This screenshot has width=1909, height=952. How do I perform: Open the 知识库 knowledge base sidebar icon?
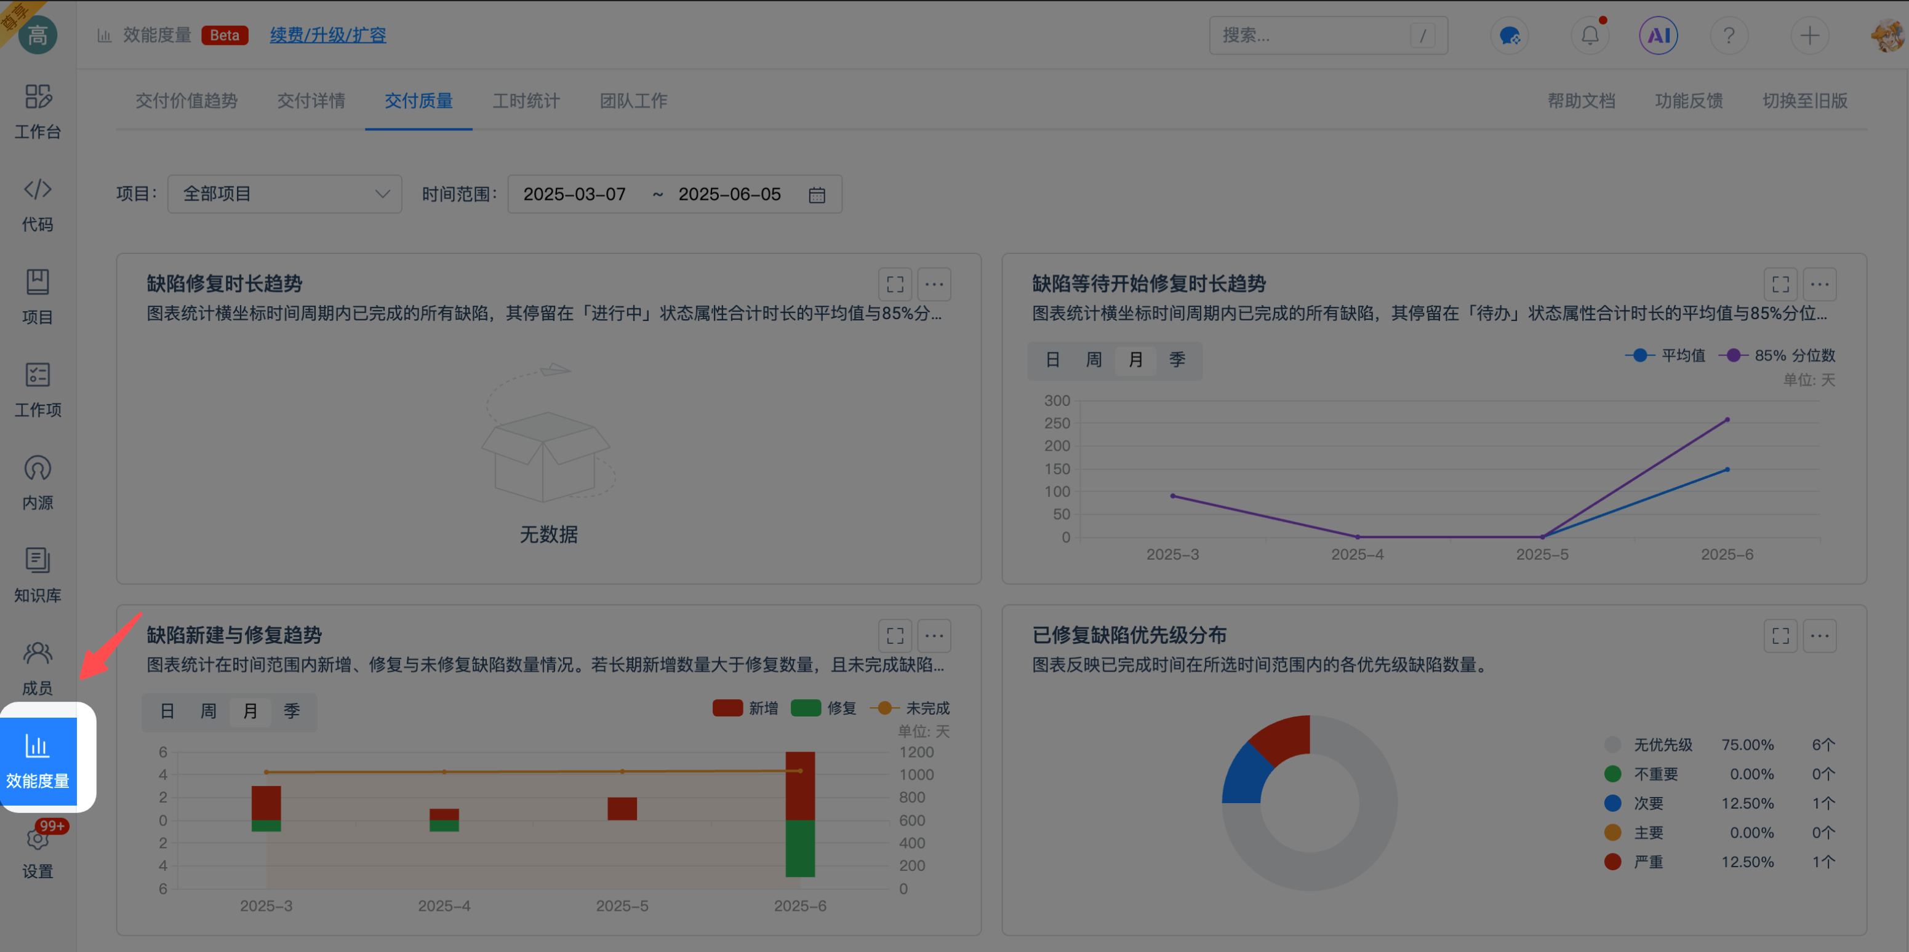tap(38, 575)
